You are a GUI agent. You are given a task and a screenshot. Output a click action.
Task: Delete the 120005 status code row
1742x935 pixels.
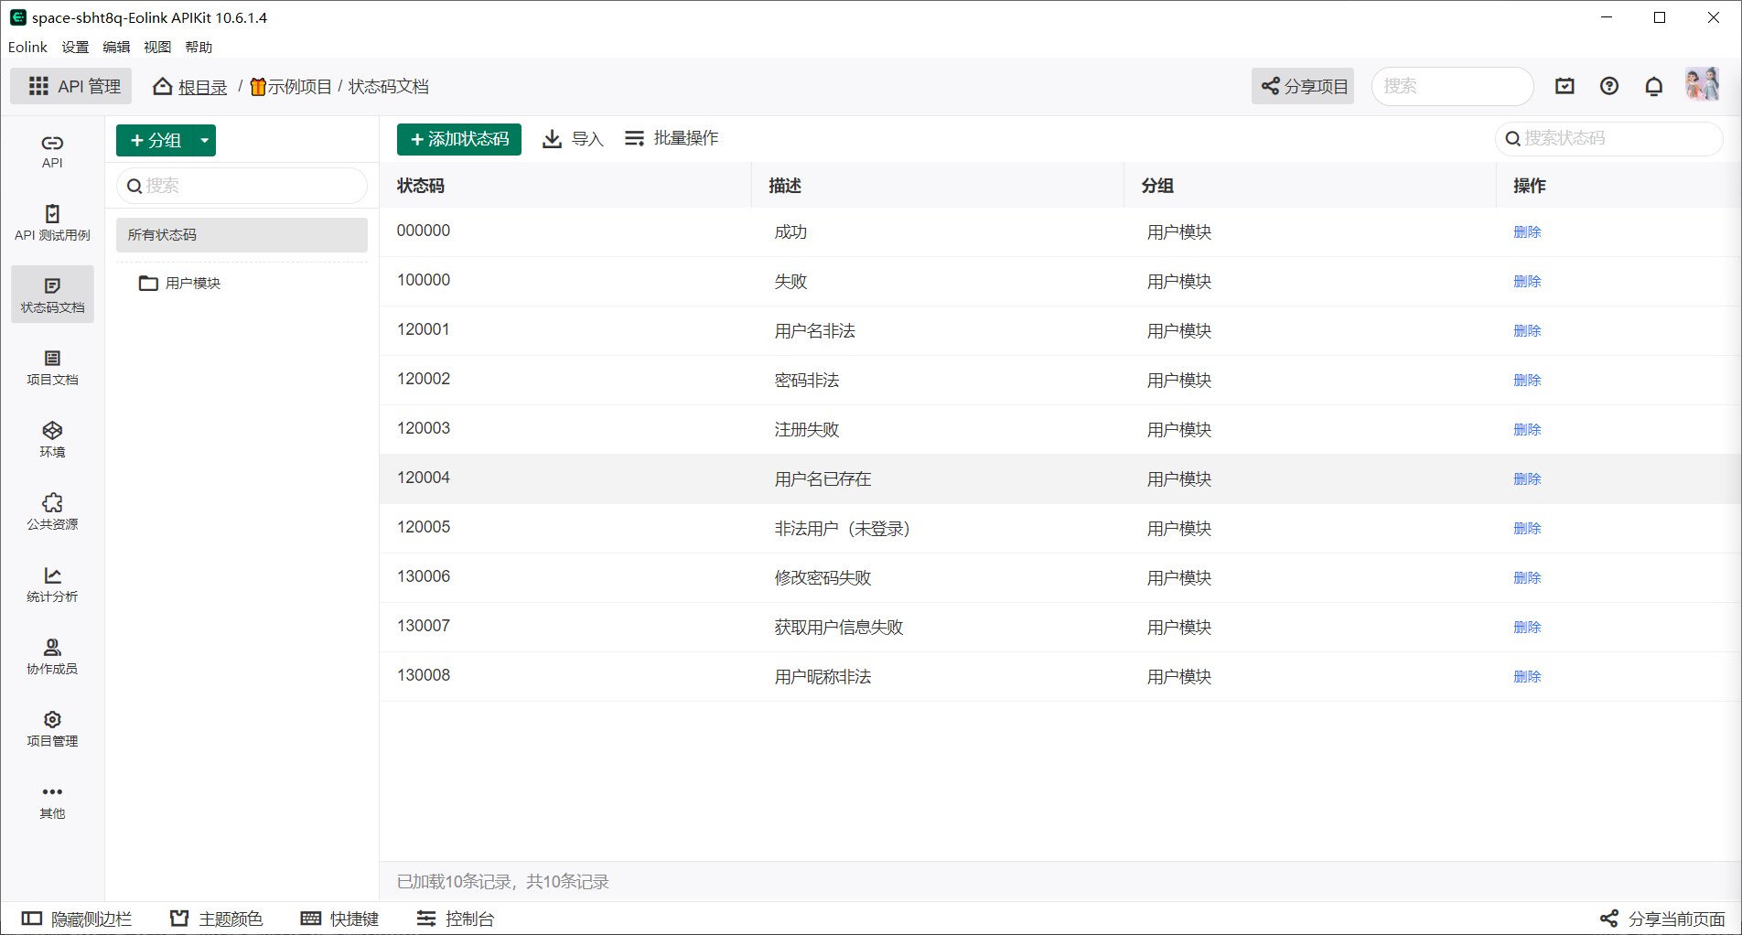click(1527, 529)
